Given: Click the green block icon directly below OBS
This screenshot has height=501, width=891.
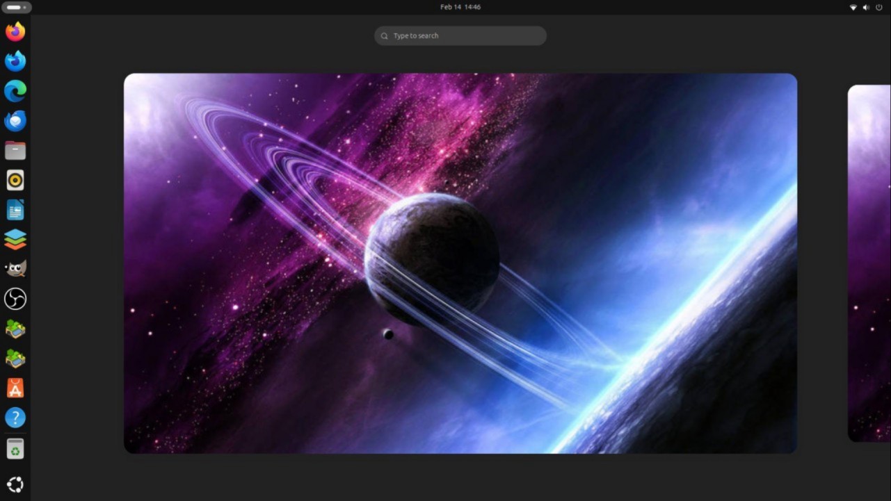Looking at the screenshot, I should tap(15, 329).
